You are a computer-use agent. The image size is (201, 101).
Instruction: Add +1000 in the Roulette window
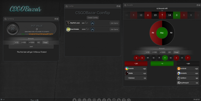163,52
